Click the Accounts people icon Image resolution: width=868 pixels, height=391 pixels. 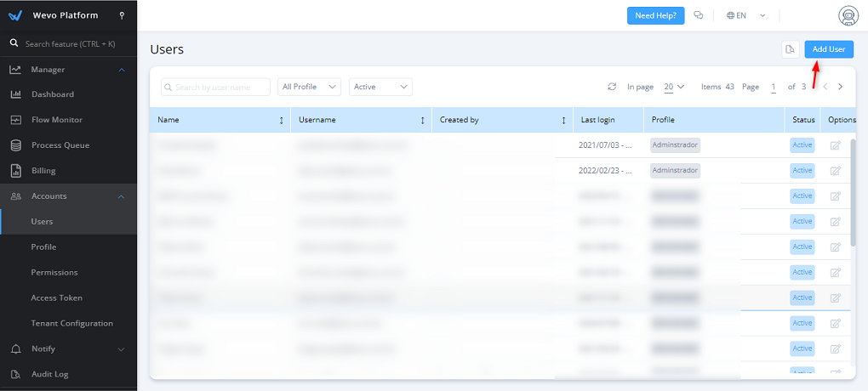pos(15,196)
